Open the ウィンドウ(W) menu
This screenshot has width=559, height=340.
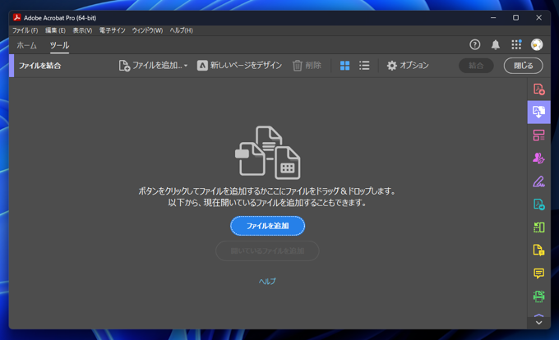(x=147, y=30)
